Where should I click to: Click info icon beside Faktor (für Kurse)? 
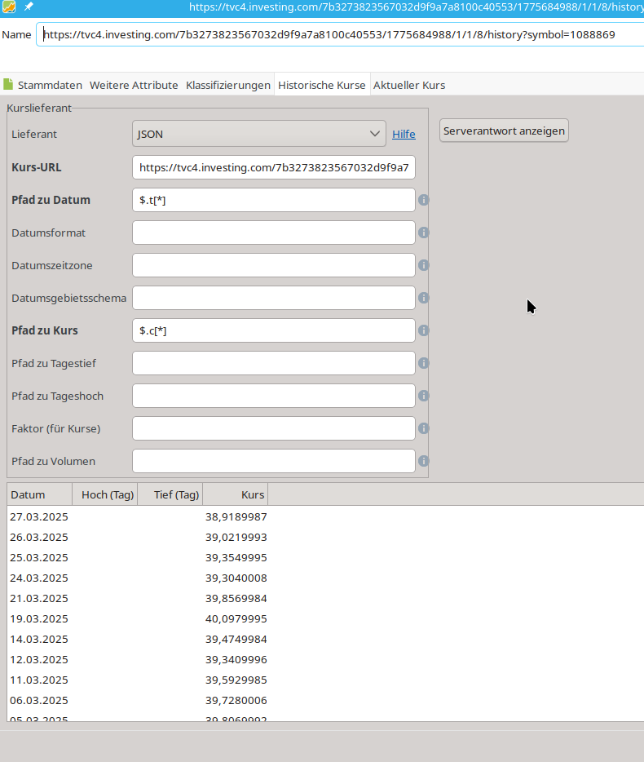(424, 428)
